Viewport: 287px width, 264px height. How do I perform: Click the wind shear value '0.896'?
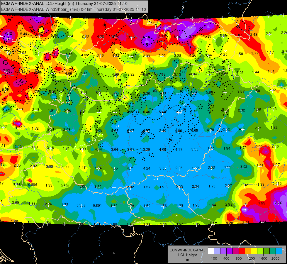[x=33, y=185]
